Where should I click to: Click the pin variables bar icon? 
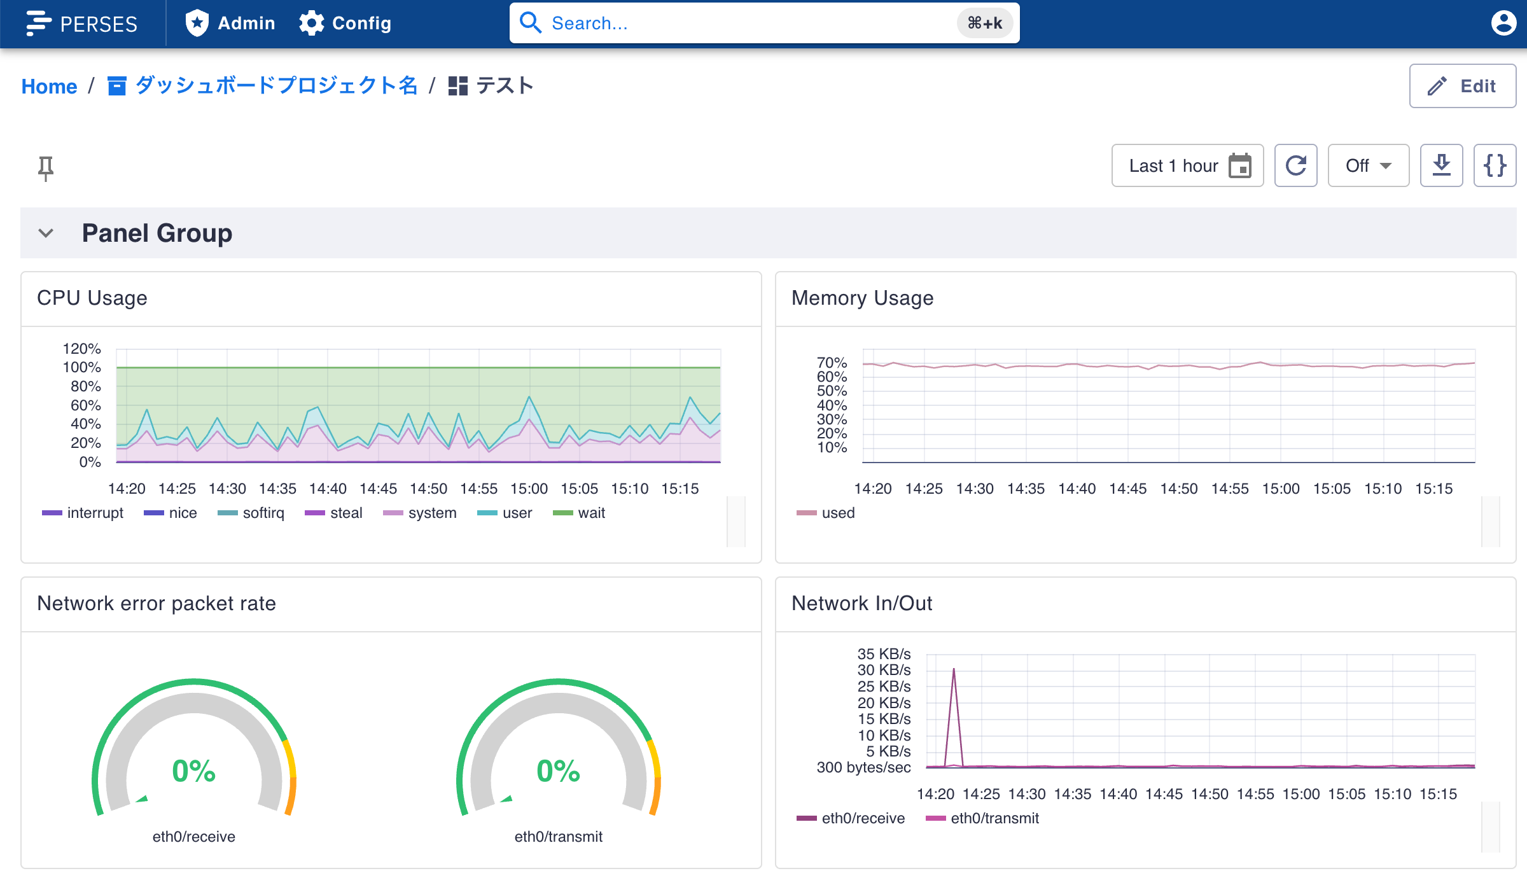click(46, 168)
